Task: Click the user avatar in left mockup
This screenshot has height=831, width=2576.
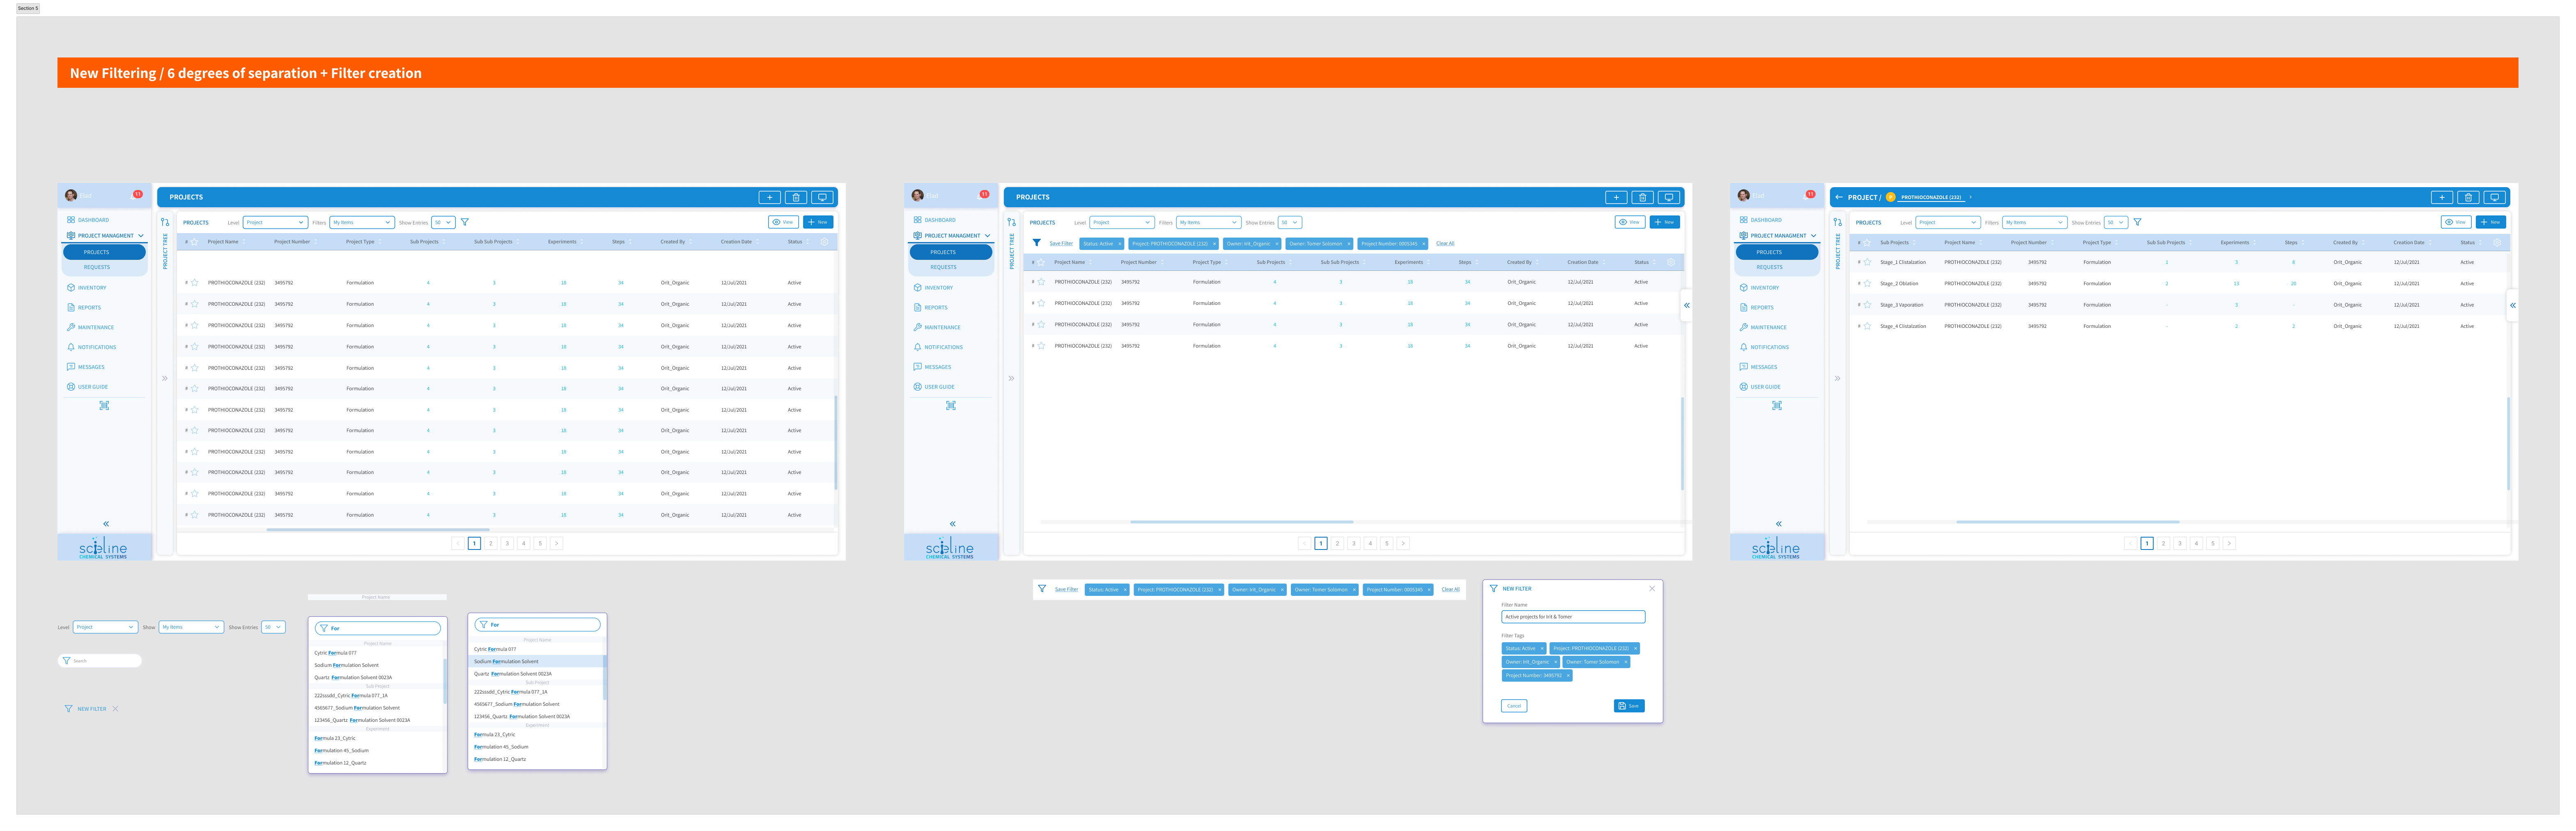Action: pyautogui.click(x=71, y=196)
